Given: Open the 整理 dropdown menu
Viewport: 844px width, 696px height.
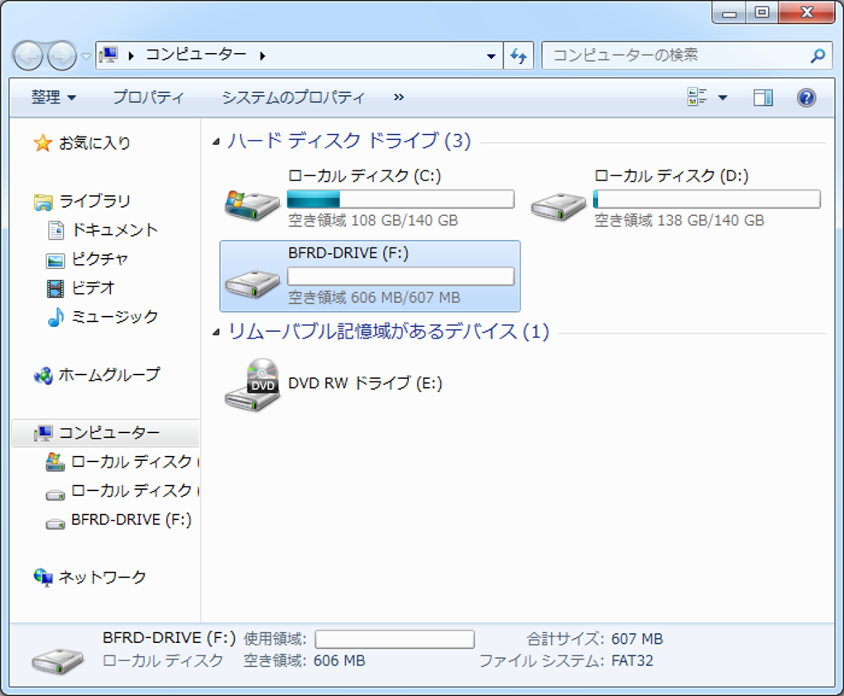Looking at the screenshot, I should tap(53, 98).
